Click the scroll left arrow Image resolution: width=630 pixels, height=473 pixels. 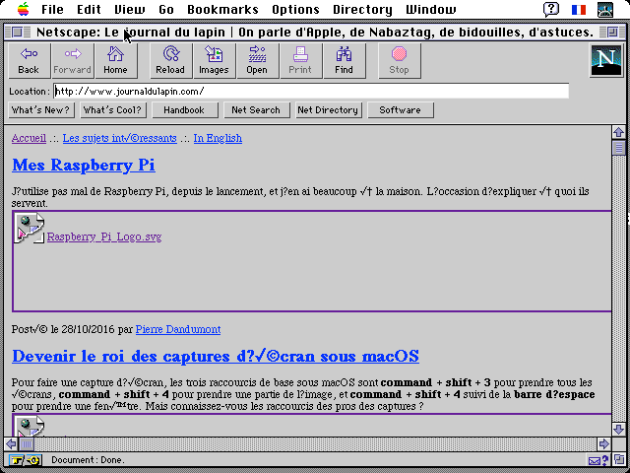pyautogui.click(x=11, y=444)
